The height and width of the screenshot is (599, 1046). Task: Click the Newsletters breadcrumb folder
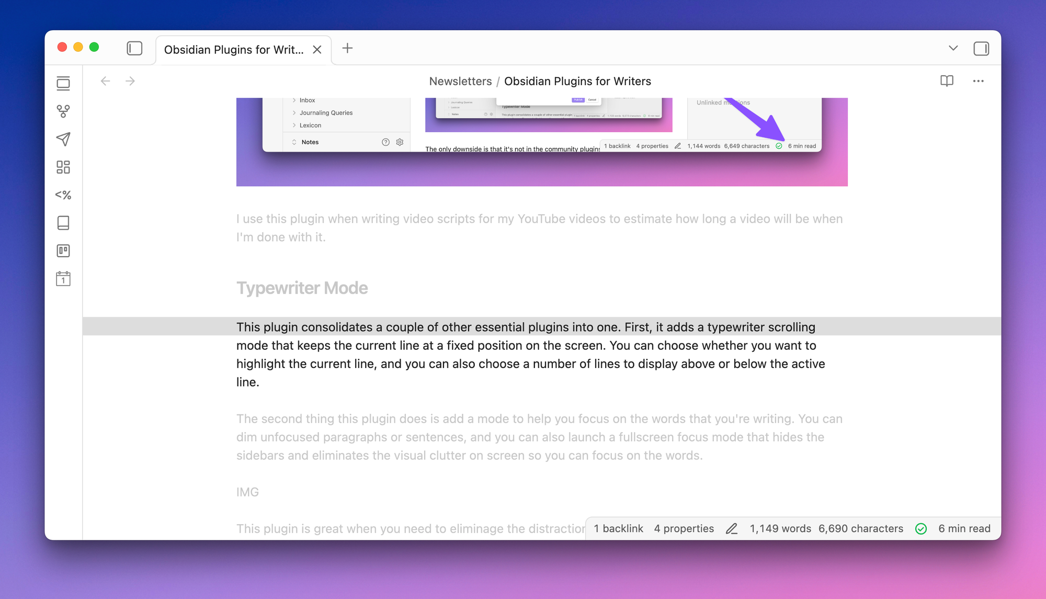tap(460, 81)
